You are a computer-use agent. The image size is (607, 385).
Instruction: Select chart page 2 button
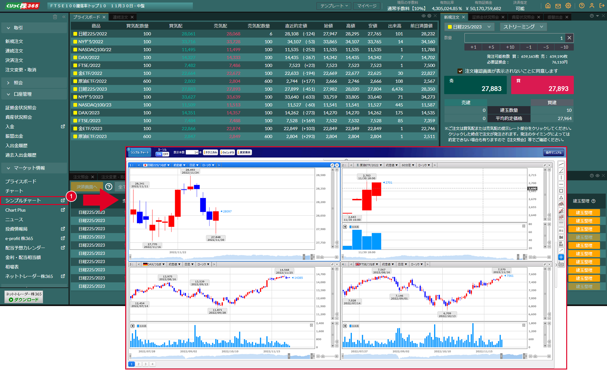pos(138,364)
